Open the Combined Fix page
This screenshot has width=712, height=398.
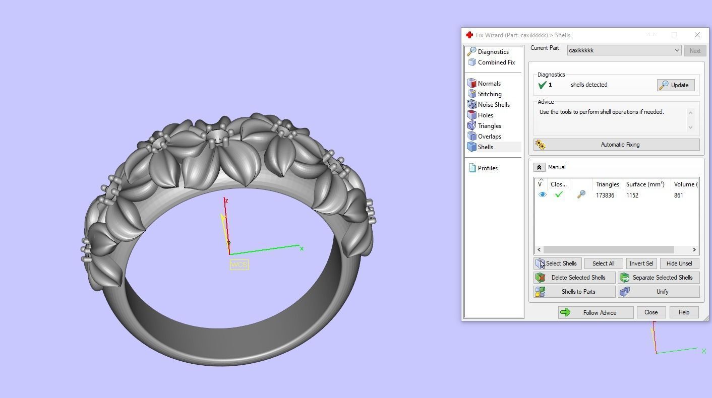pos(496,62)
